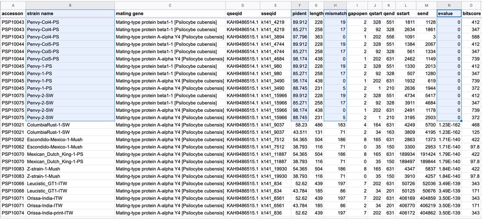Click the 'mating gene' header cell

point(170,14)
